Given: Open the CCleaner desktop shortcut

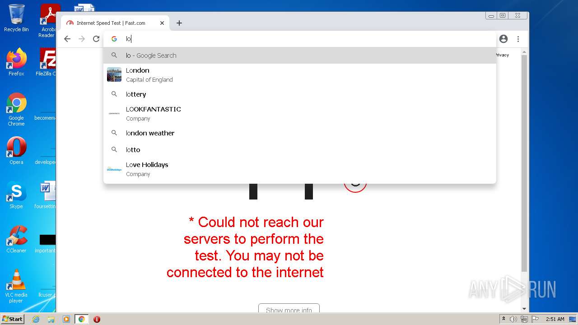Looking at the screenshot, I should (x=16, y=239).
